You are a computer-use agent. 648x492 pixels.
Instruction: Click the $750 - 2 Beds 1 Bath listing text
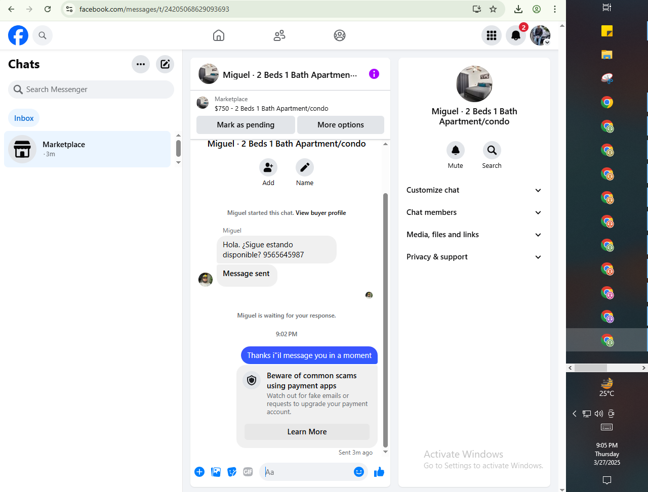271,109
